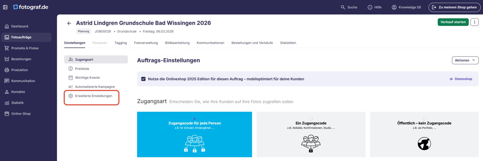Select Öffentlich – kein Zugangscode radio
Screen dimensions: 483x161
424,119
